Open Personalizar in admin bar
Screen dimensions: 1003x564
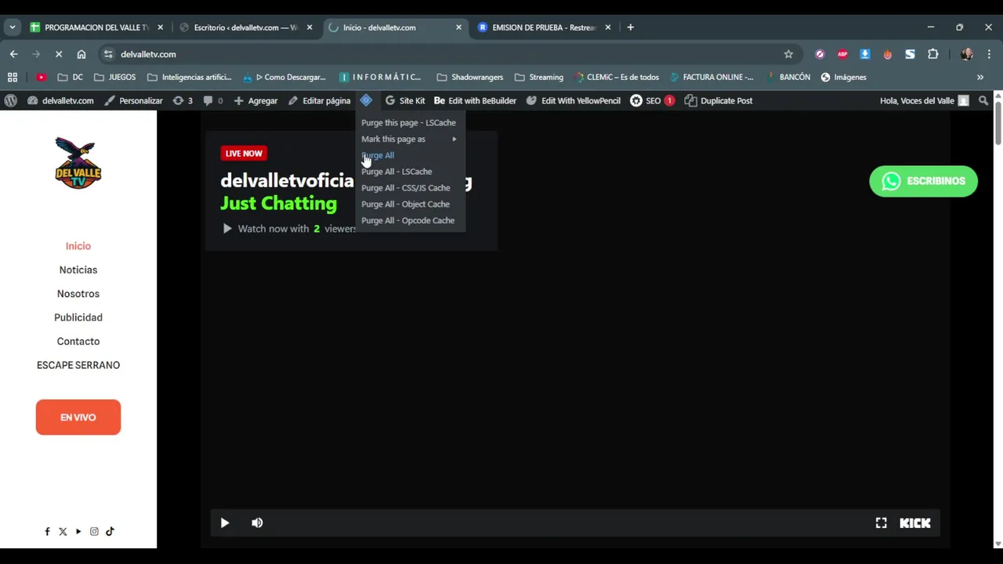click(x=133, y=100)
